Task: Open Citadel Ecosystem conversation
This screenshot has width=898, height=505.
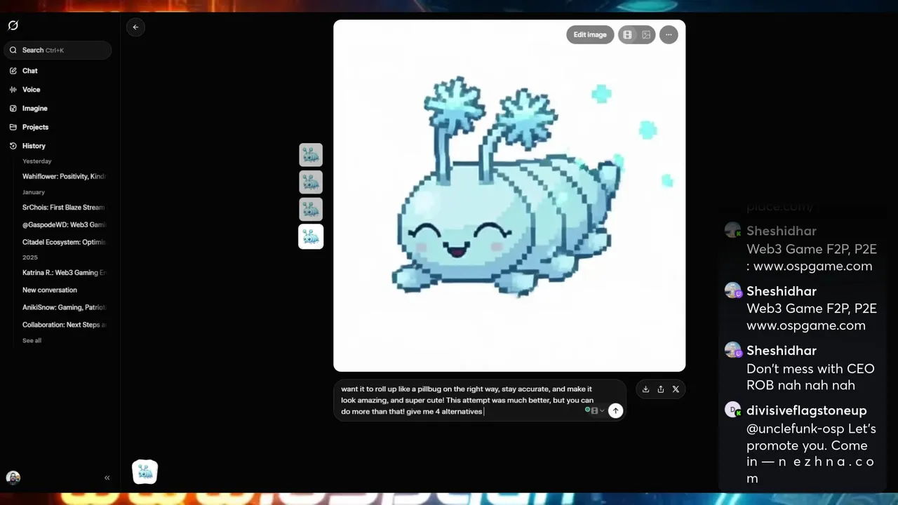Action: (63, 242)
